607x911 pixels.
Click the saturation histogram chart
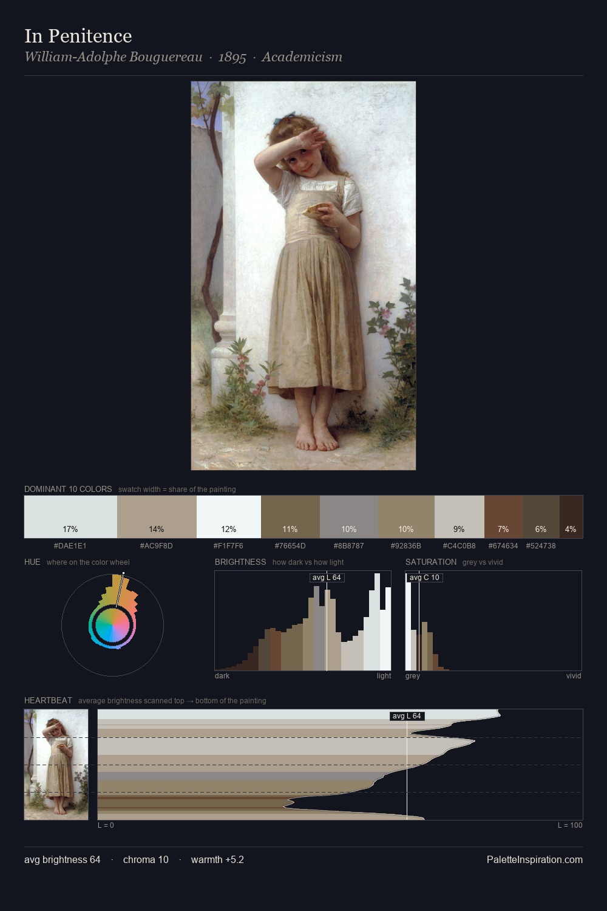(x=493, y=621)
